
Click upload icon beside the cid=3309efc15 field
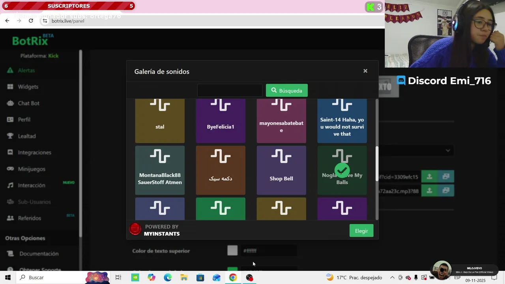(429, 177)
